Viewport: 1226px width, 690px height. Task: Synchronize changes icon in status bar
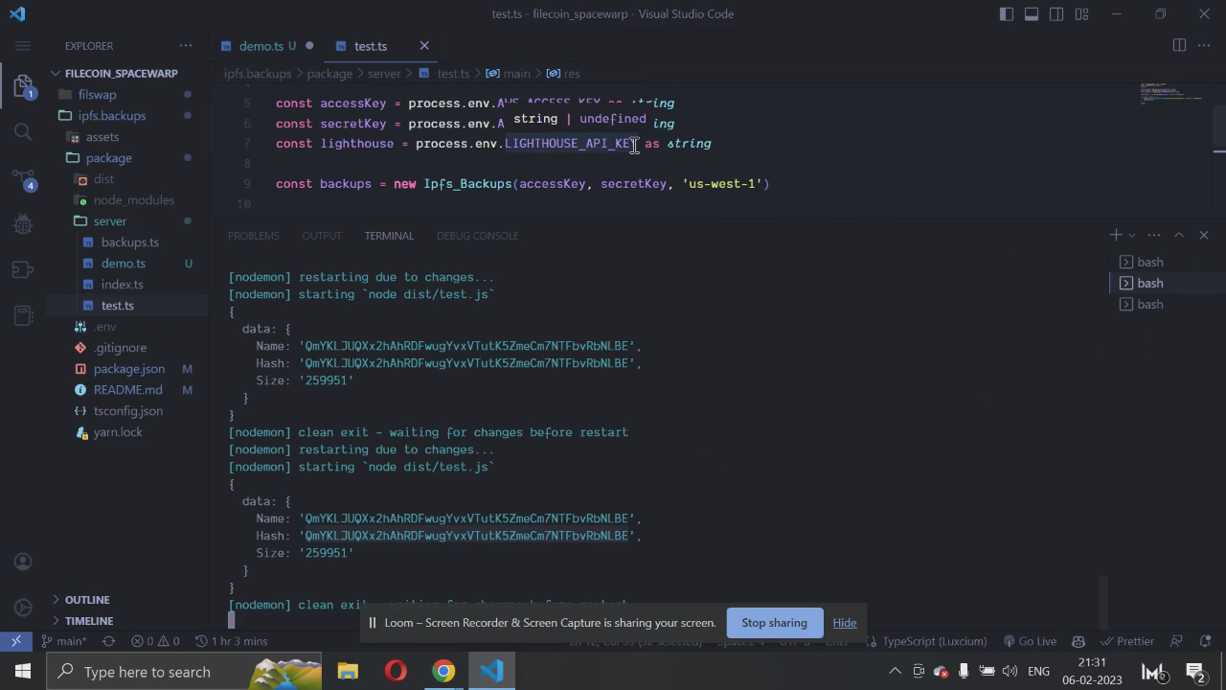pos(108,641)
